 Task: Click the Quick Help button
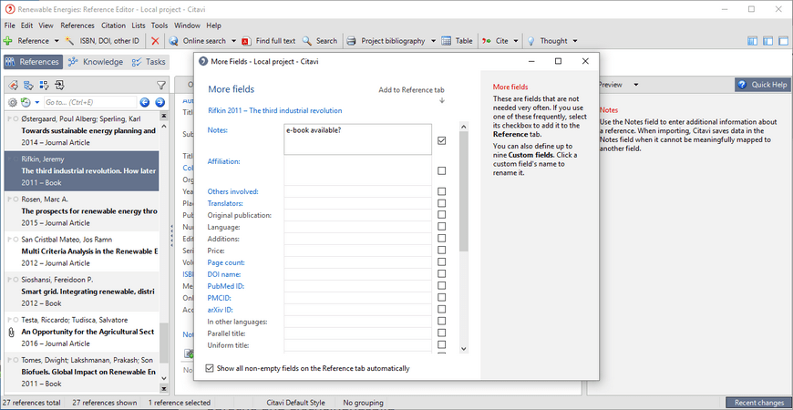click(762, 85)
